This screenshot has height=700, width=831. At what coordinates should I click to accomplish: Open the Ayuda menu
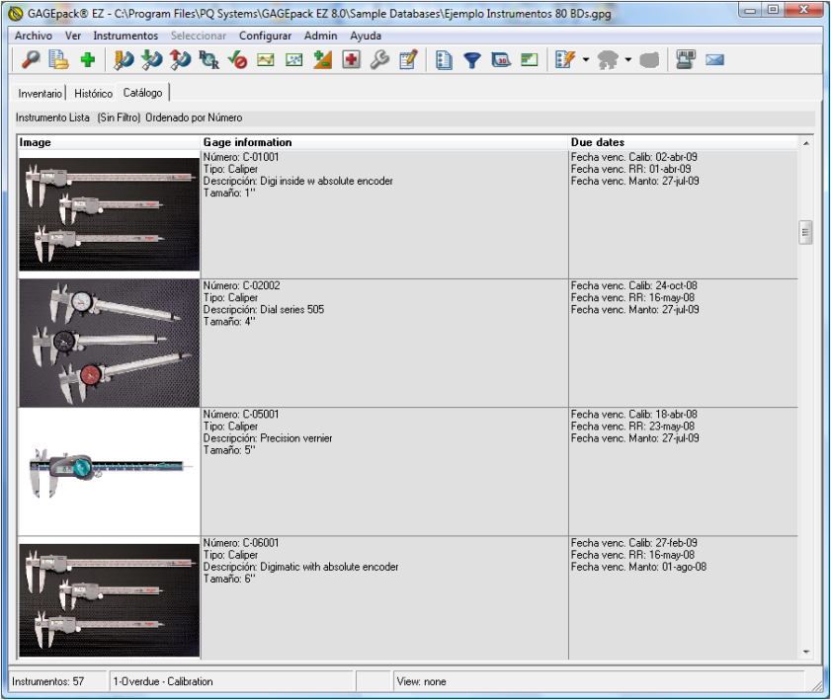click(x=366, y=36)
